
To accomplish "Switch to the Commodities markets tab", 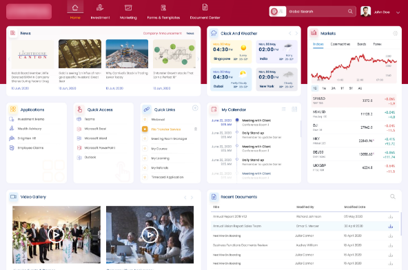I will tap(340, 44).
